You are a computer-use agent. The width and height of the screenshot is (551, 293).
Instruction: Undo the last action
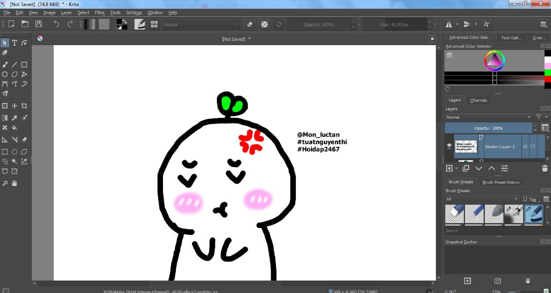56,24
